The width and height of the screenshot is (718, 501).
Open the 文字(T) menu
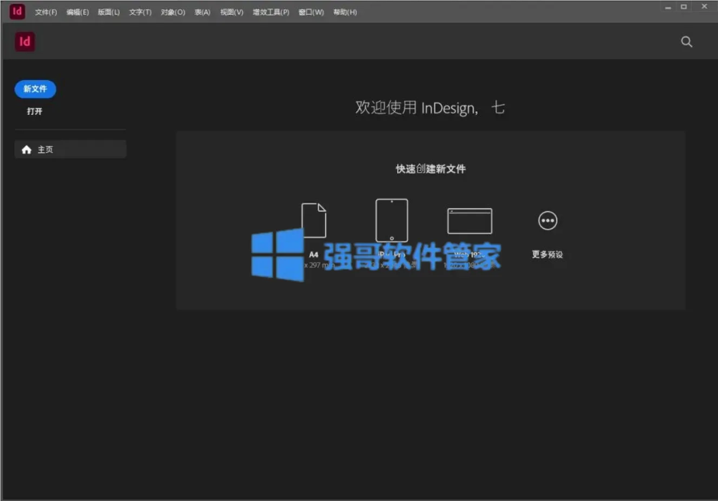click(140, 12)
